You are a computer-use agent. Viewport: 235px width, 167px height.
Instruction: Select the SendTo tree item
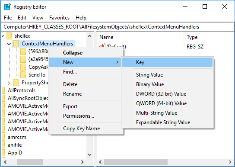pos(37,75)
